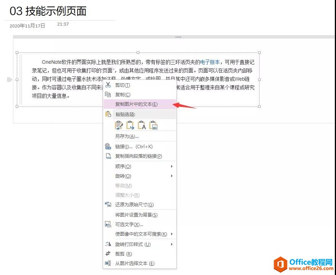Expand the 顺序(O) submenu arrow

[172, 166]
